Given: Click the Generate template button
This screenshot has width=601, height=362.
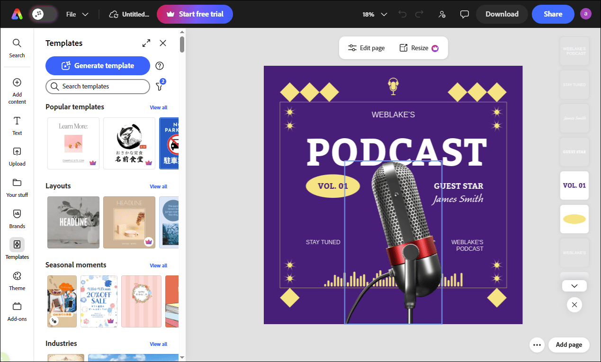Looking at the screenshot, I should (98, 66).
